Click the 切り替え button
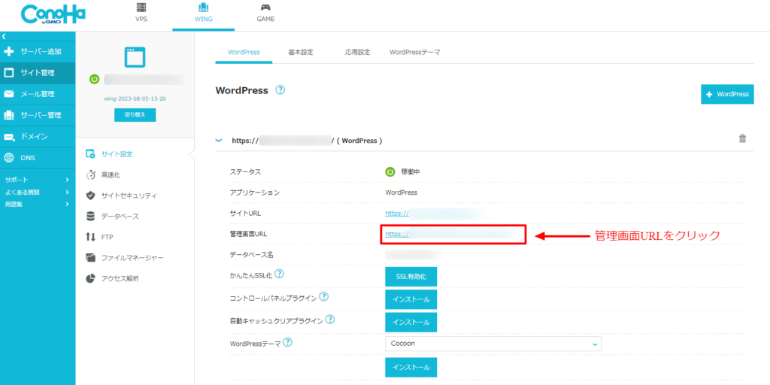 (x=135, y=115)
